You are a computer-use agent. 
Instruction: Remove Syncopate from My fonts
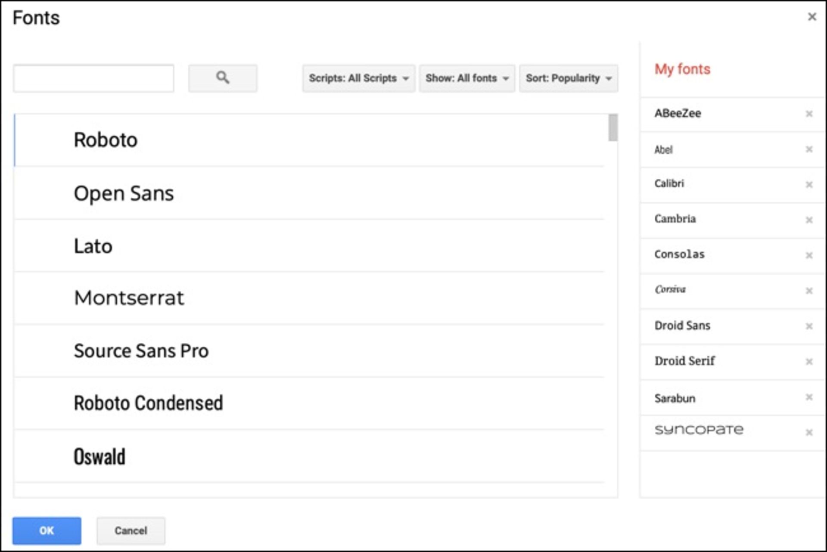pyautogui.click(x=809, y=432)
